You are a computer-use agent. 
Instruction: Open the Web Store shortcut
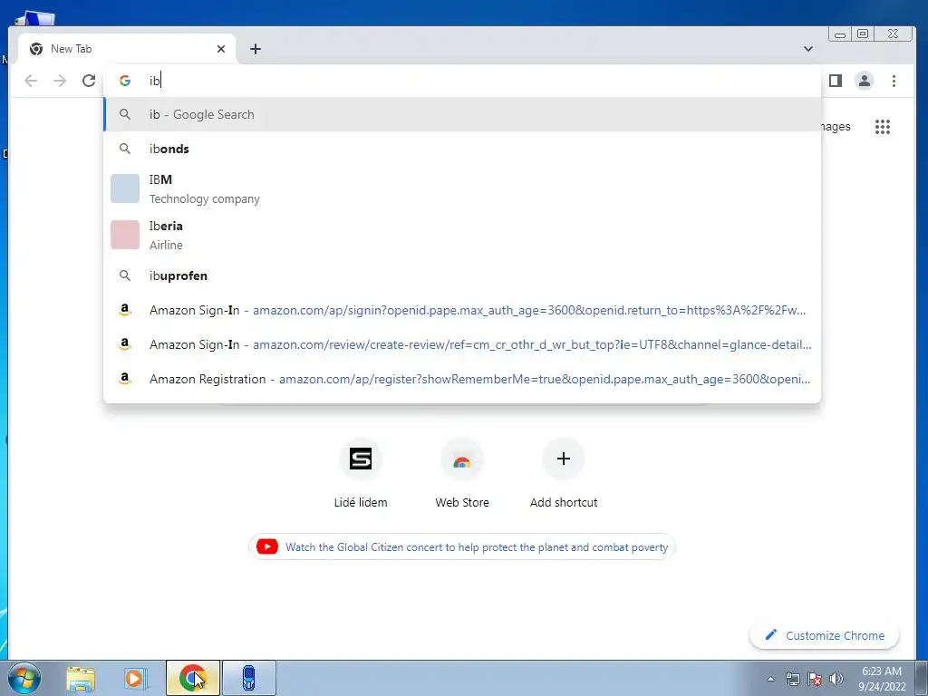coord(462,472)
